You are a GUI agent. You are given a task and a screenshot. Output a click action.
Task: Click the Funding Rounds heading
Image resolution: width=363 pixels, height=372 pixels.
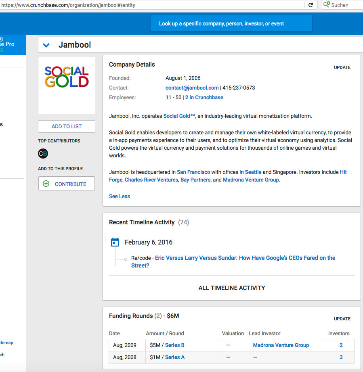click(131, 316)
